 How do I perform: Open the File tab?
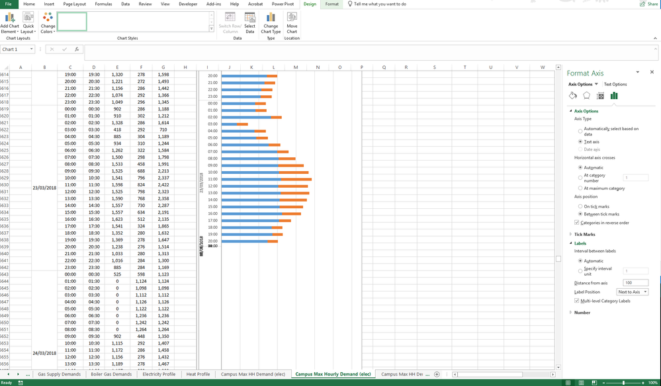tap(9, 4)
